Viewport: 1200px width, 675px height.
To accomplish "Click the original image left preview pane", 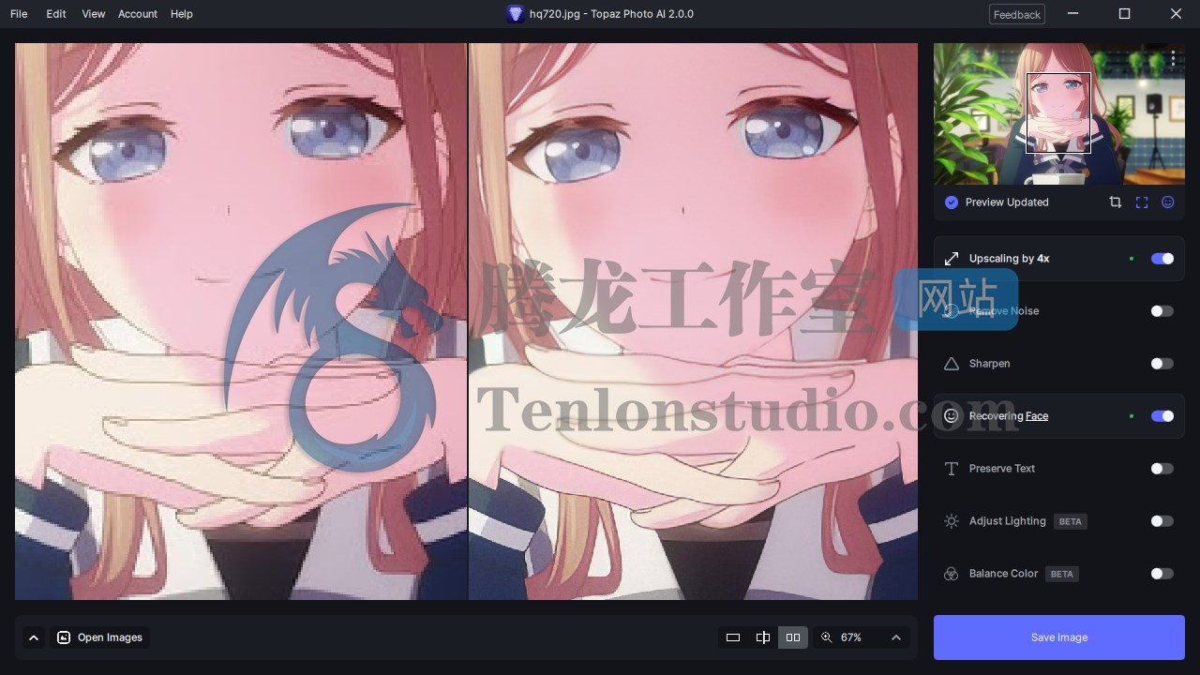I will (241, 322).
